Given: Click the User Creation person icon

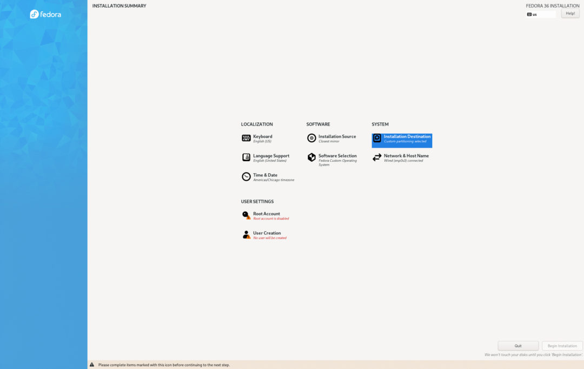Looking at the screenshot, I should pos(246,235).
